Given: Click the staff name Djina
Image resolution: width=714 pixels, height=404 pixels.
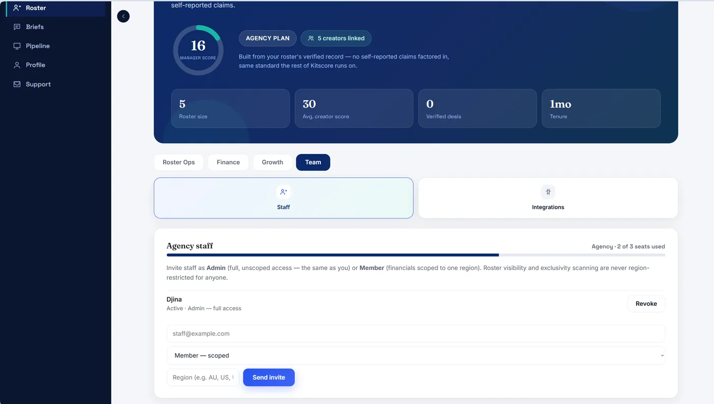Looking at the screenshot, I should pyautogui.click(x=174, y=300).
